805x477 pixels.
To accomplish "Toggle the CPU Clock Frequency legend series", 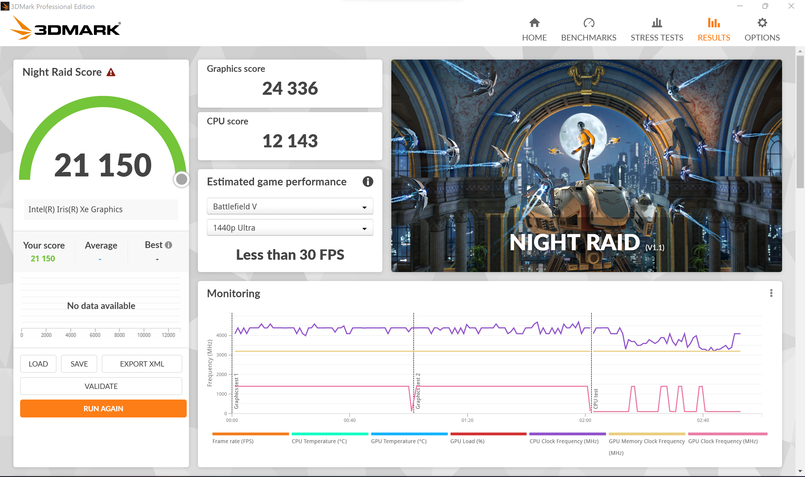I will [x=564, y=441].
